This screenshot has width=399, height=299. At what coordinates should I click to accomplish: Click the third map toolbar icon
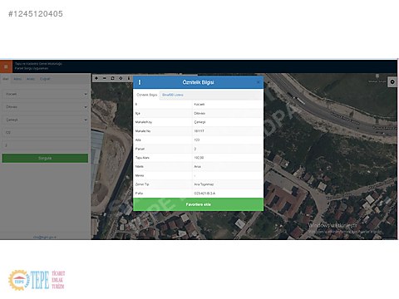(x=112, y=78)
